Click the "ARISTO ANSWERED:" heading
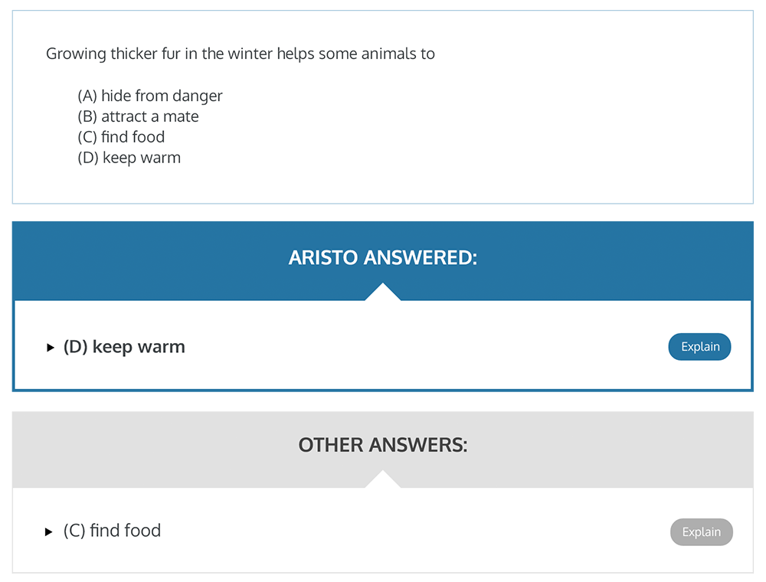Image resolution: width=766 pixels, height=582 pixels. point(382,257)
